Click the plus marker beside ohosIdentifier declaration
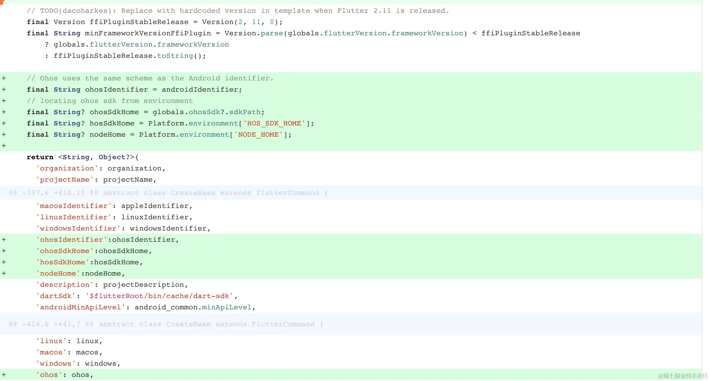Image resolution: width=710 pixels, height=381 pixels. (4, 89)
